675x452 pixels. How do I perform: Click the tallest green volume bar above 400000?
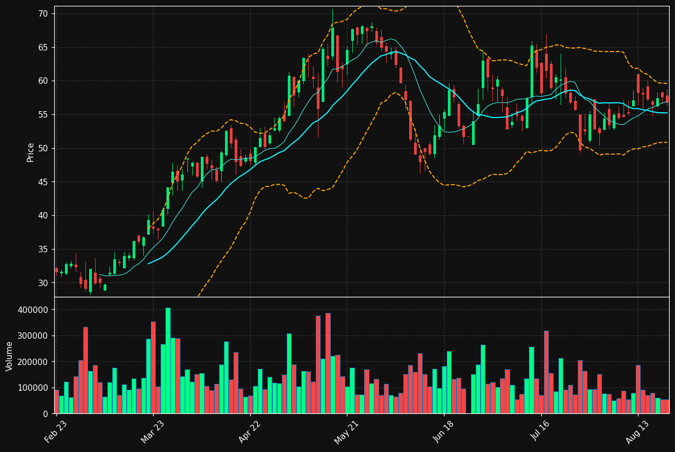click(168, 361)
